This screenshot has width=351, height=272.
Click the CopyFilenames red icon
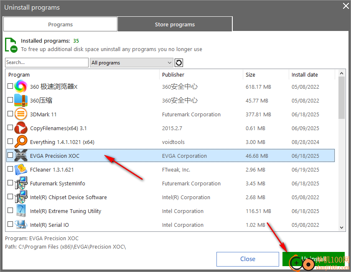pos(21,128)
